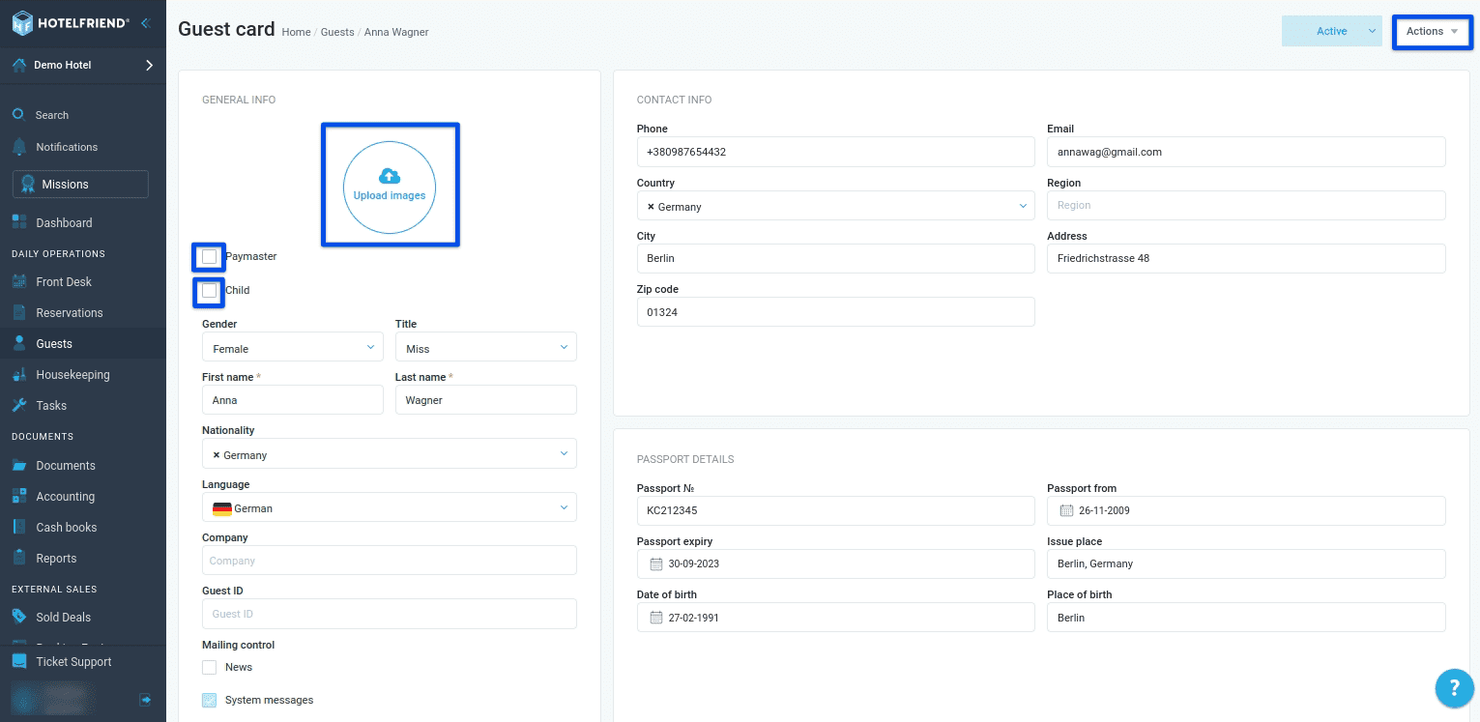Tick the Paymaster checkbox
Image resolution: width=1480 pixels, height=722 pixels.
(x=209, y=256)
